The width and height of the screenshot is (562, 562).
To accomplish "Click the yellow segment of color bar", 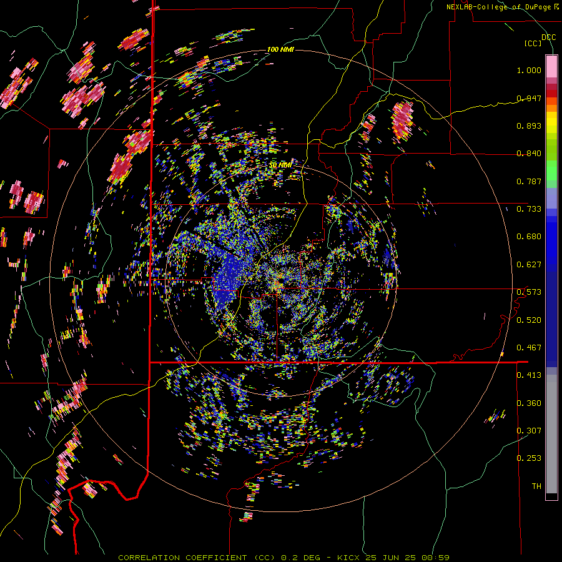I will (x=551, y=123).
